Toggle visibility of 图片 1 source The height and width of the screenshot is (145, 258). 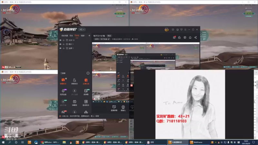click(x=60, y=44)
